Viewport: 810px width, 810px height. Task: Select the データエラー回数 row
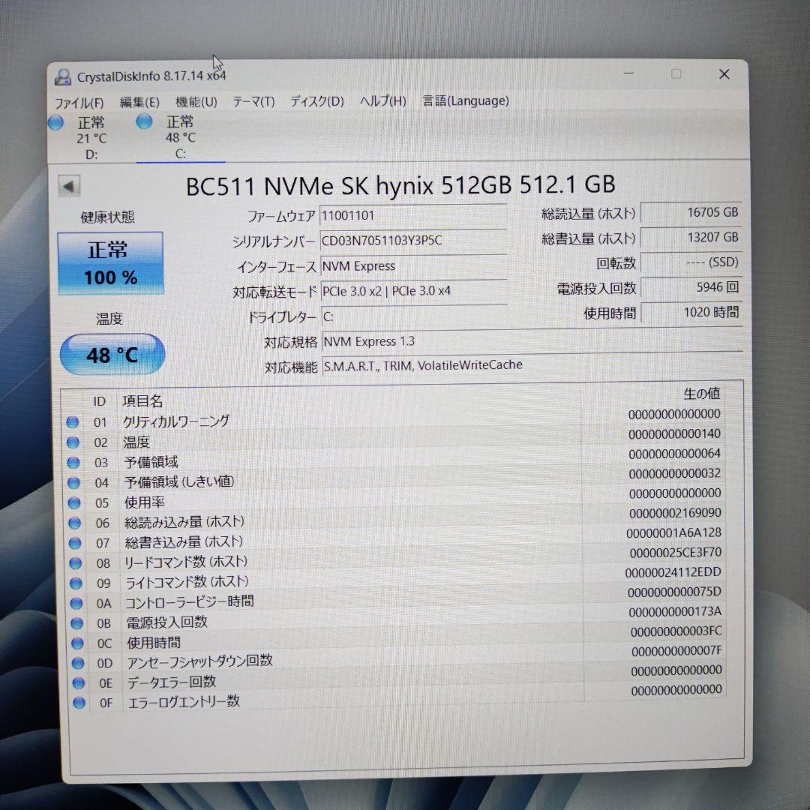point(398,678)
